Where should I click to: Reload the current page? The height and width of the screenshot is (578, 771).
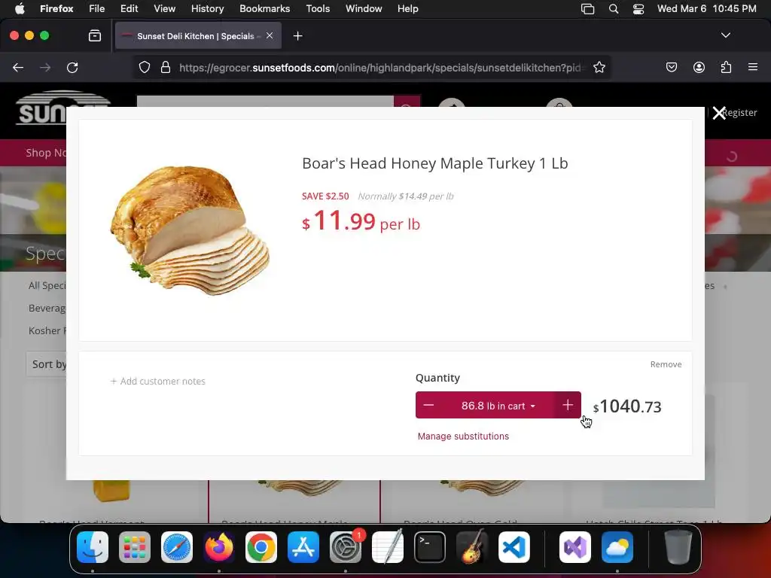tap(72, 67)
